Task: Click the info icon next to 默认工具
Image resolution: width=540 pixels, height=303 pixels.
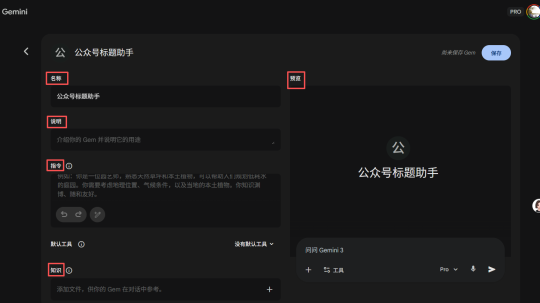Action: point(81,244)
